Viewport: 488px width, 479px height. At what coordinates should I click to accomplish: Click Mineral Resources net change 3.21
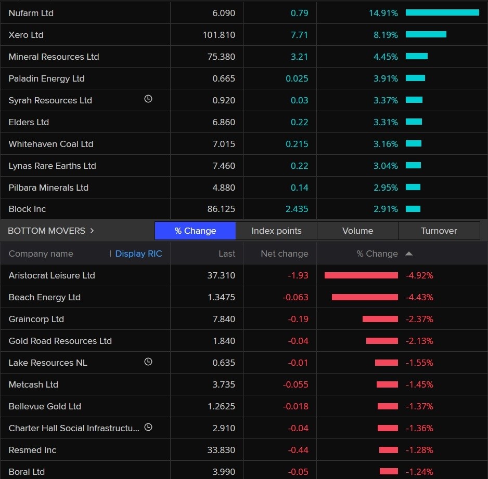299,57
